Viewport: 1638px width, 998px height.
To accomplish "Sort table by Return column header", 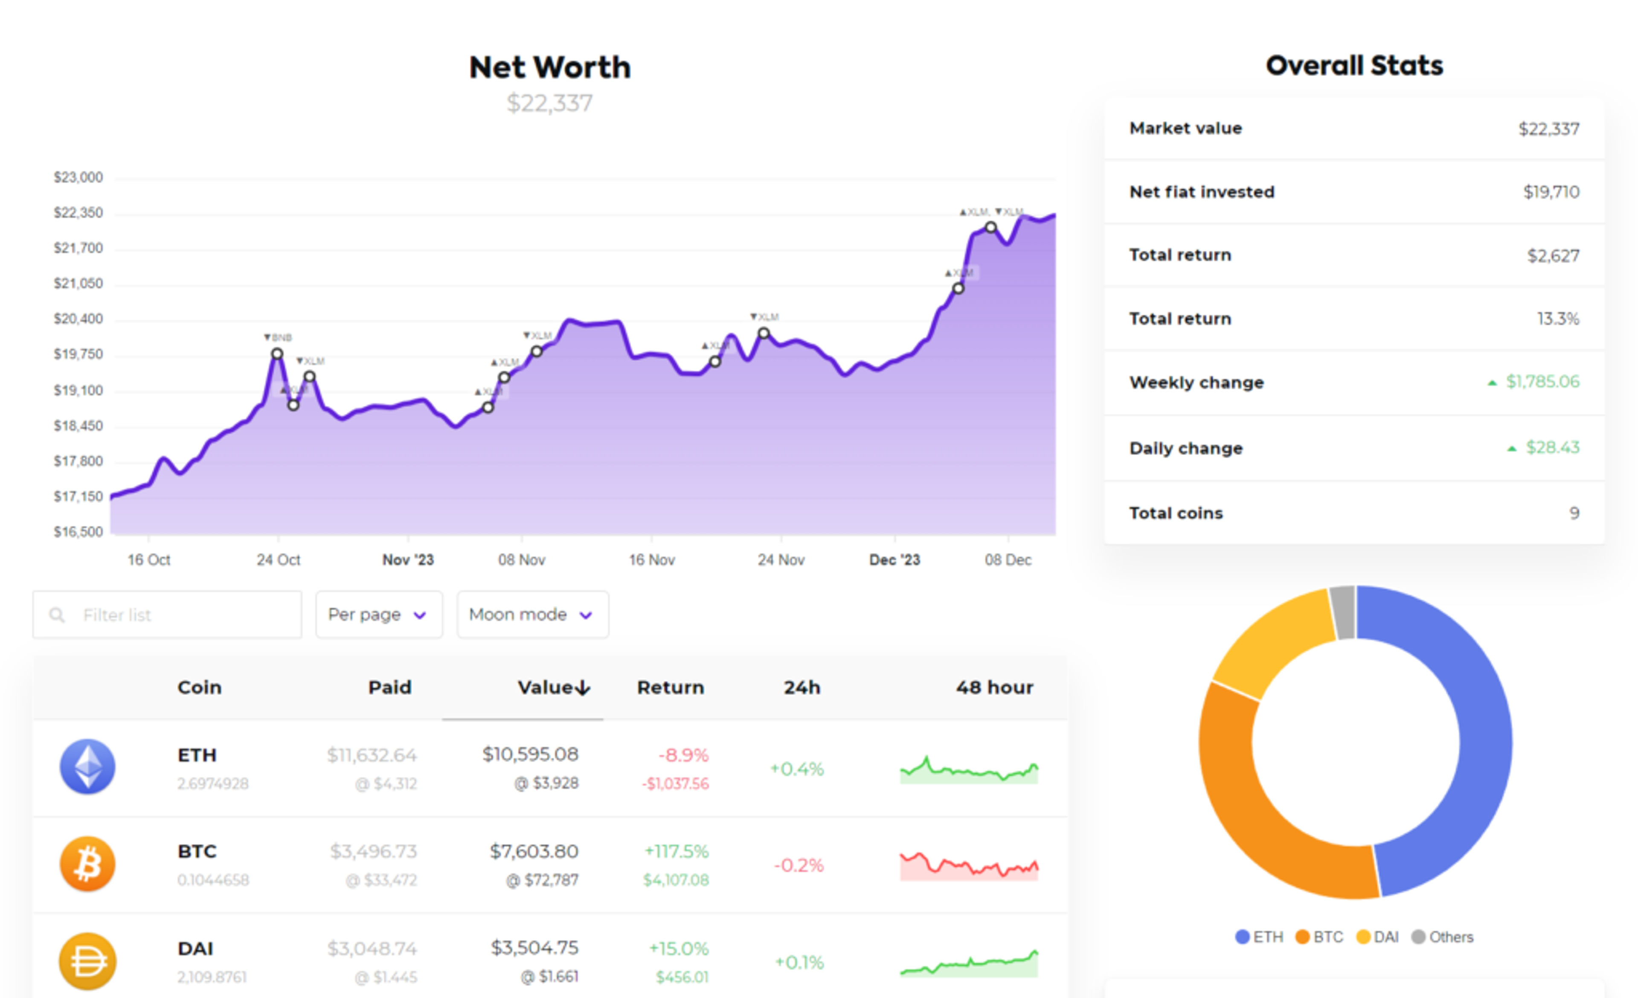I will pos(670,688).
